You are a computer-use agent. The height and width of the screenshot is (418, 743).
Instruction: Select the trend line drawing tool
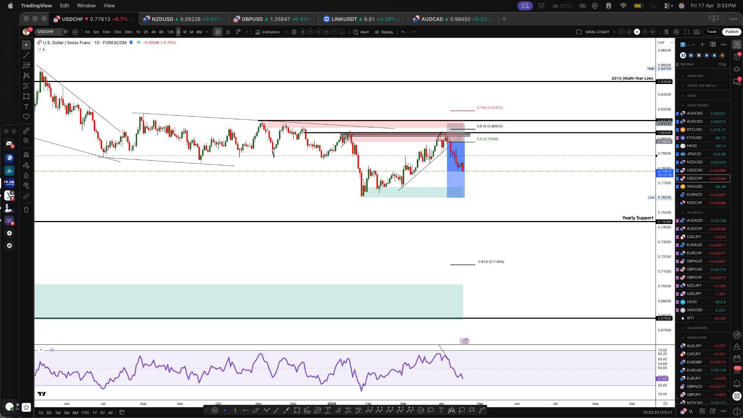point(26,55)
